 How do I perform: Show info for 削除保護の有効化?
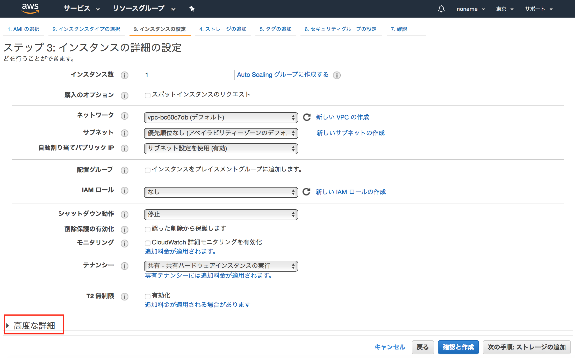pos(125,229)
